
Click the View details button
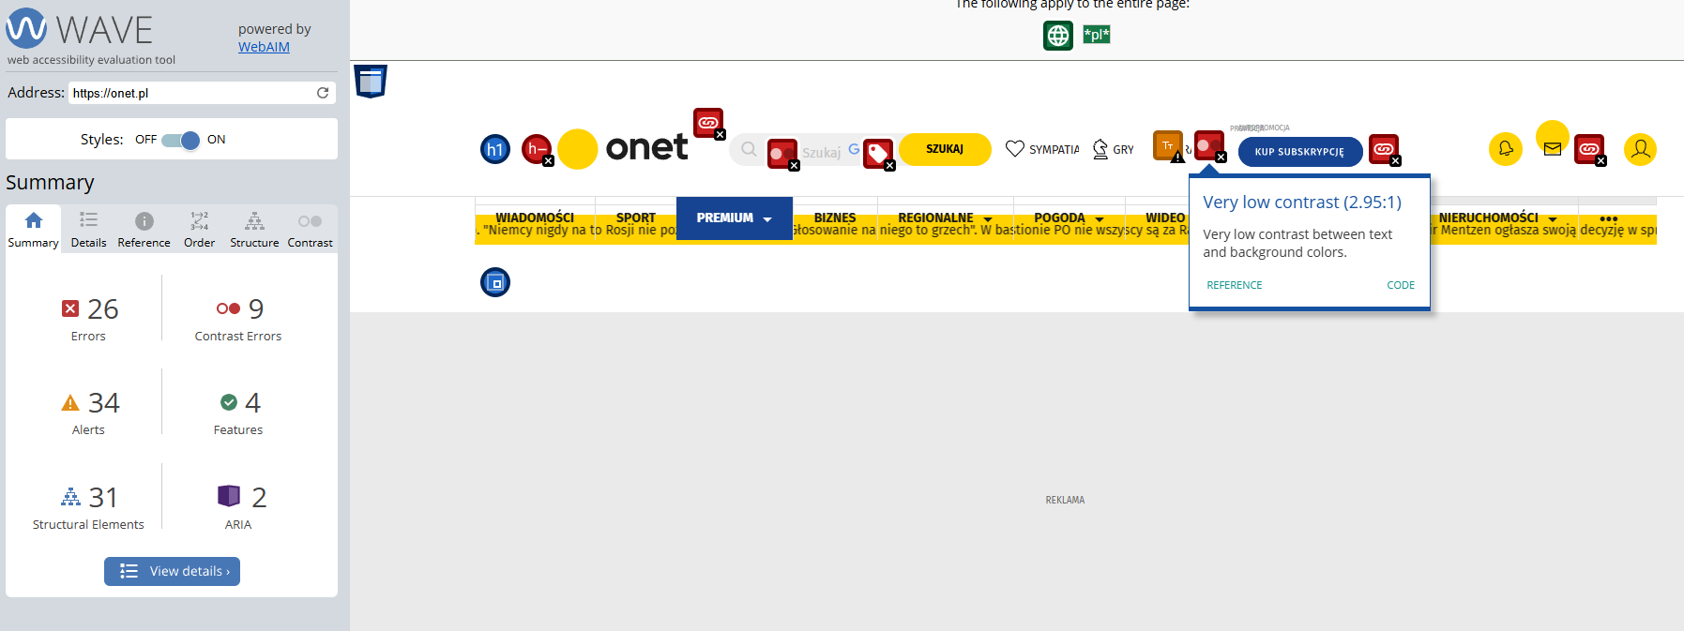(x=172, y=571)
